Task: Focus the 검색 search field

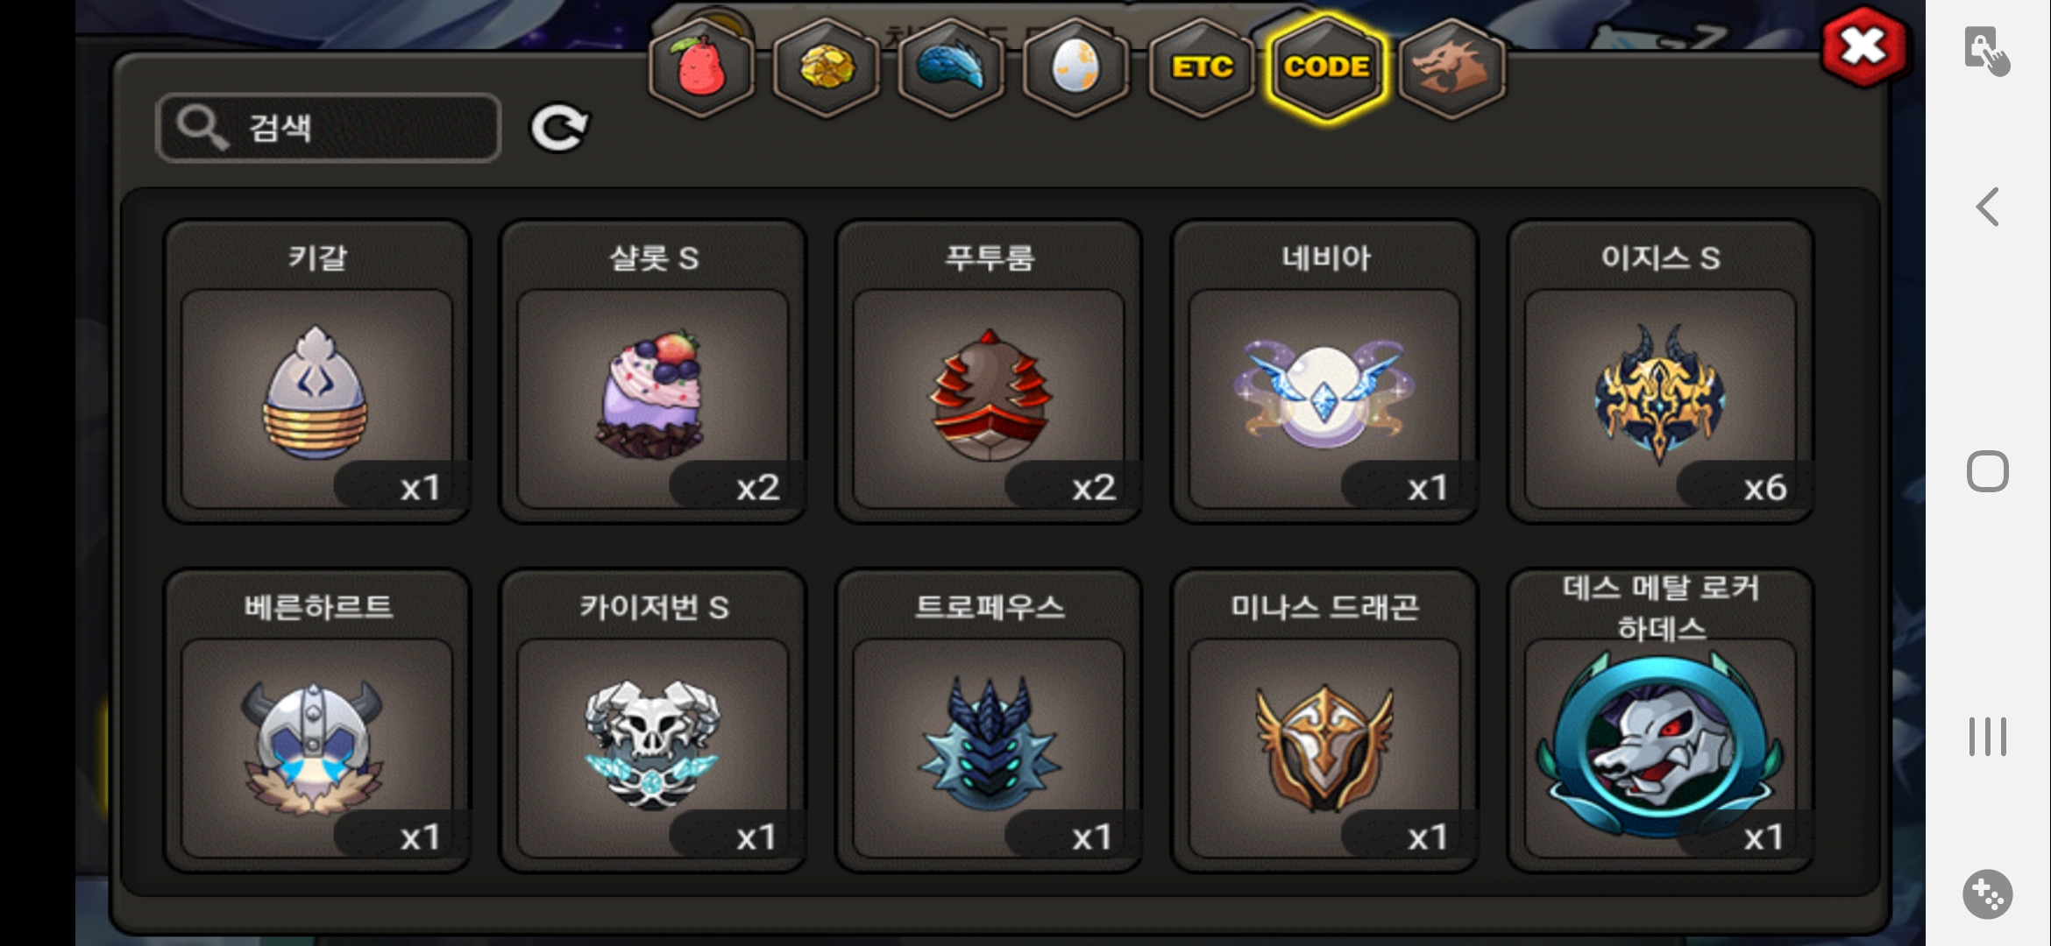Action: coord(329,128)
